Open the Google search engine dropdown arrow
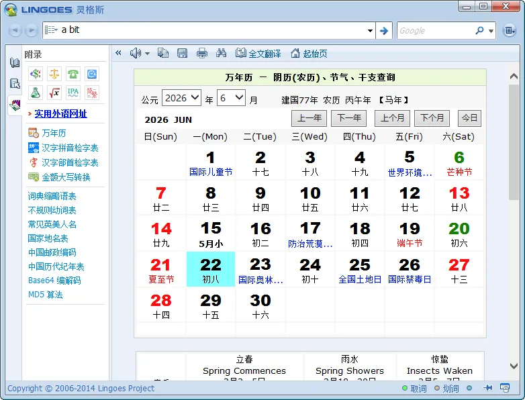Viewport: 525px width, 400px height. click(x=491, y=31)
